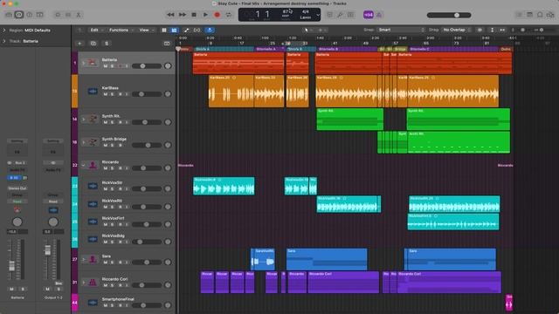This screenshot has height=314, width=559.
Task: Click the Batteria track pan knob
Action: (168, 66)
